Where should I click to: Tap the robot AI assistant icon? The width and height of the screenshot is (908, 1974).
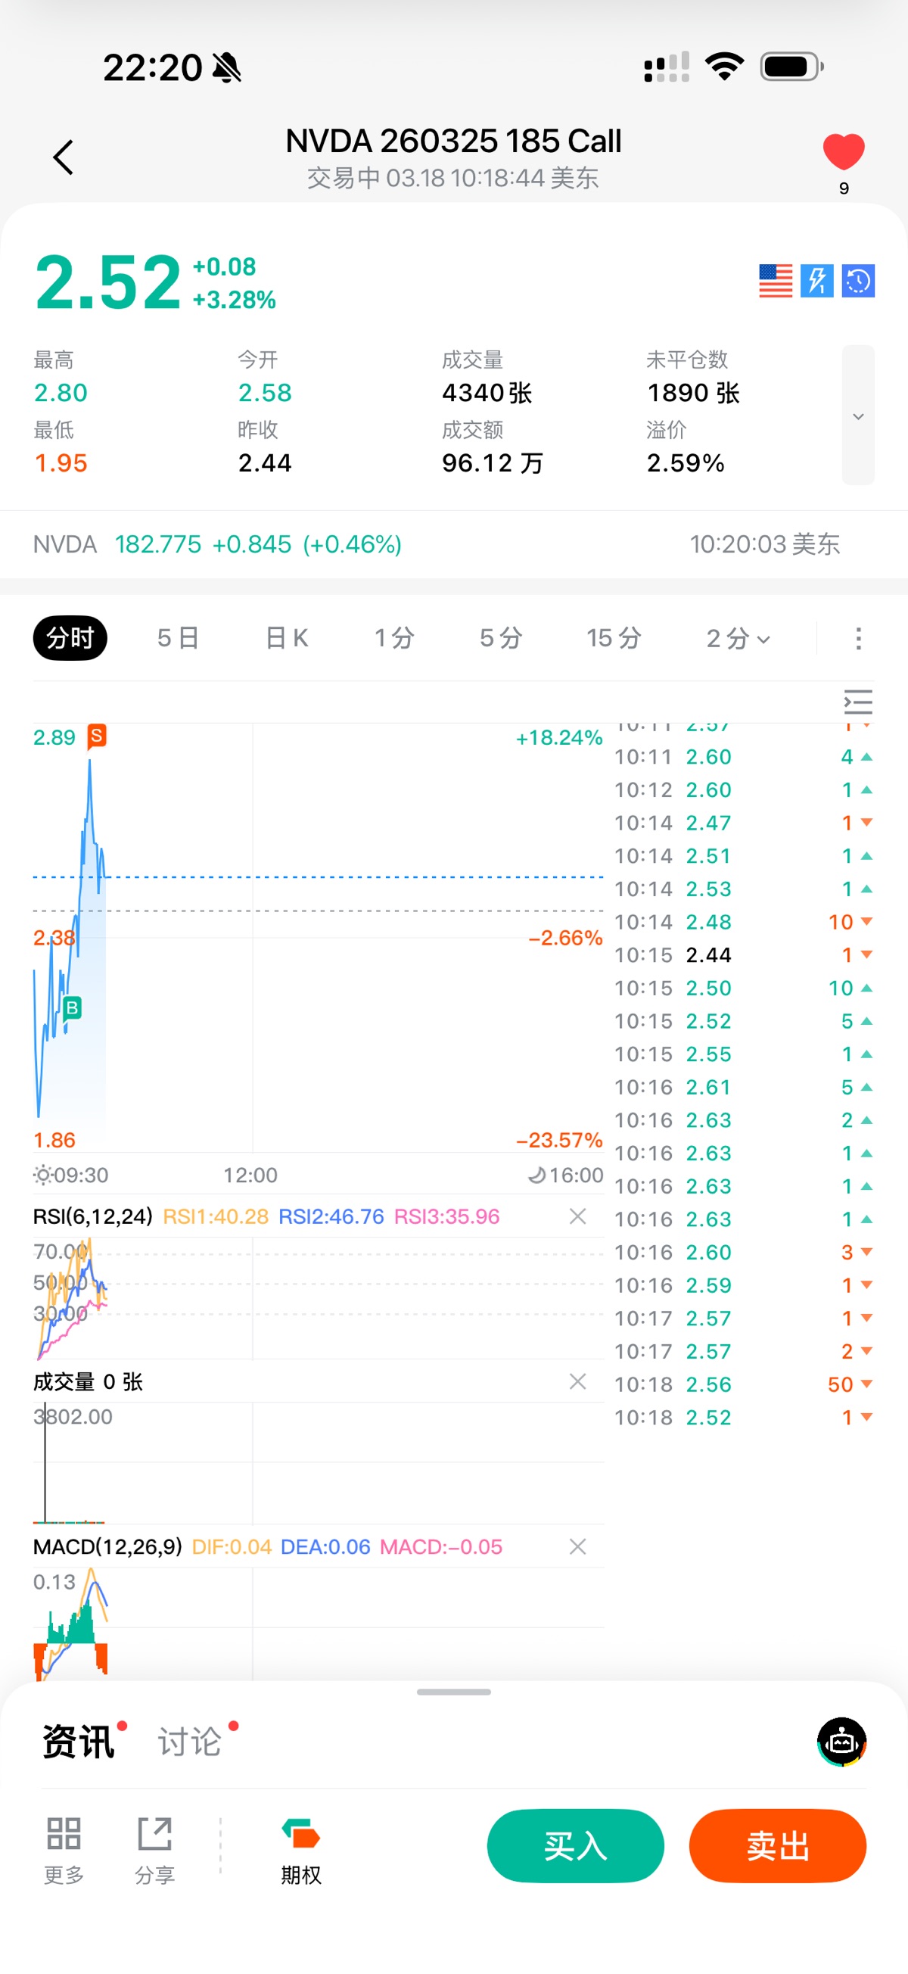coord(841,1742)
